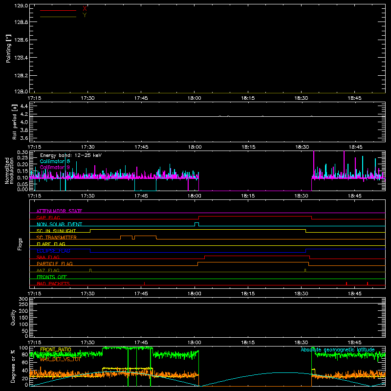Click the ECLIPSE_FLAG label
The height and width of the screenshot is (391, 391).
[53, 251]
